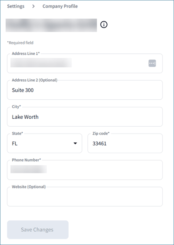Click the Save Changes button
The image size is (174, 245).
tap(38, 230)
